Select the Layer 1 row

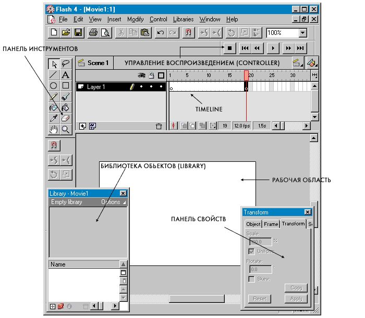pos(121,86)
